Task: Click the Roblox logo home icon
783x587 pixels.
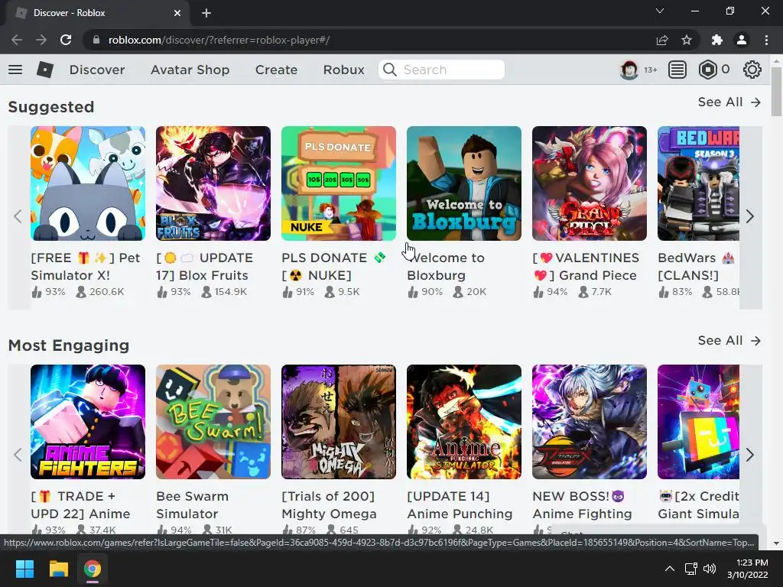Action: point(45,70)
